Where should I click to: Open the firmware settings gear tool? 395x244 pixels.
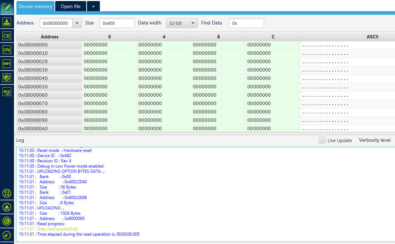(x=7, y=221)
